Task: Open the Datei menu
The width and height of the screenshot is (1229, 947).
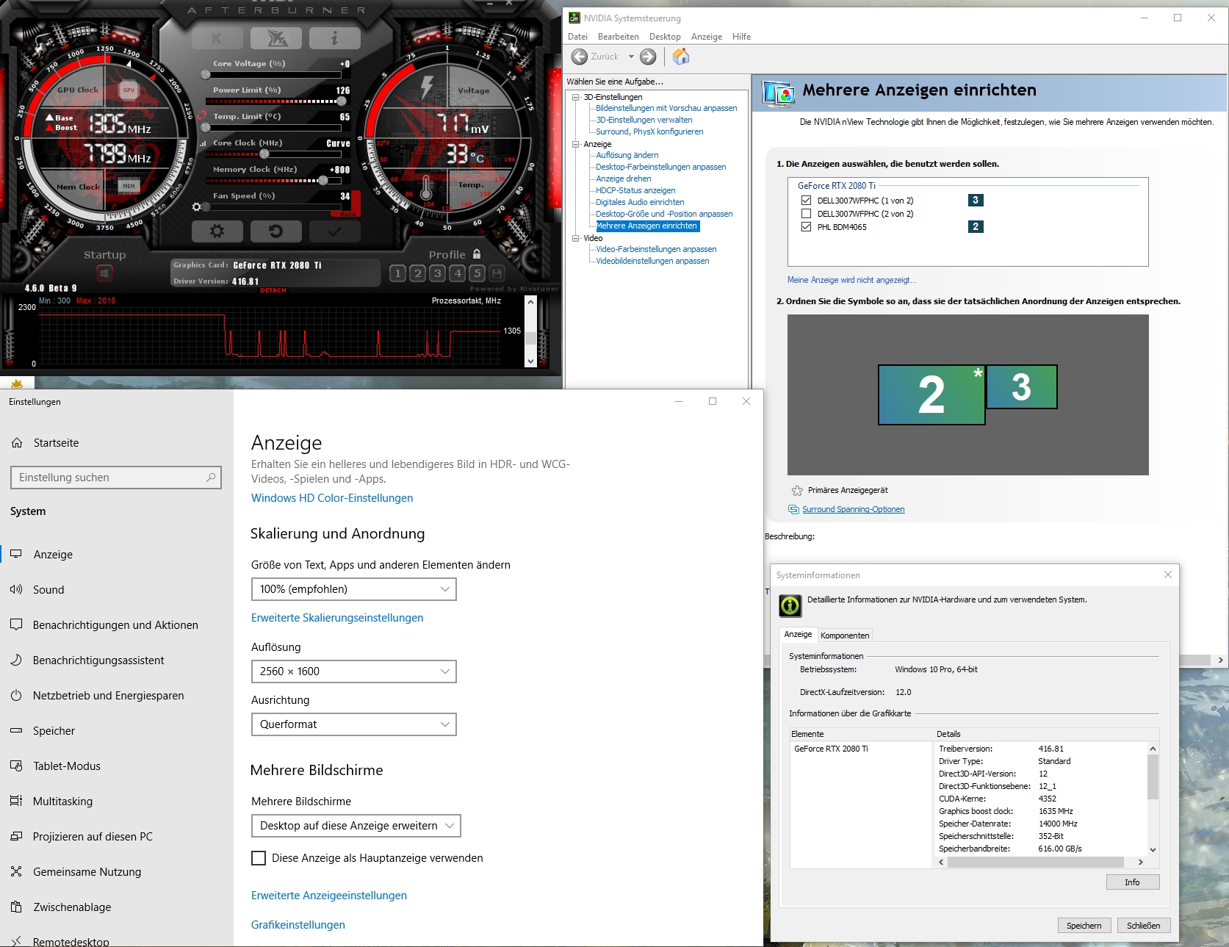Action: pyautogui.click(x=577, y=37)
